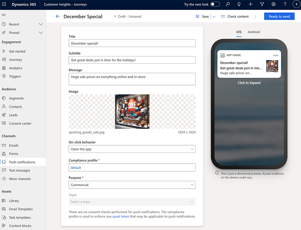301x230 pixels.
Task: Open the assets Library
Action: point(14,201)
